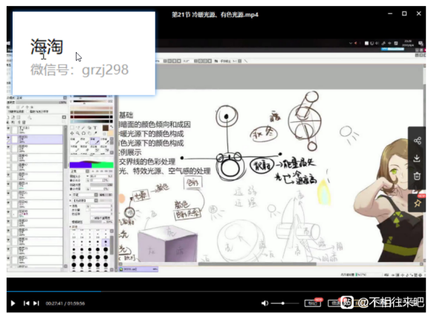Click the first button with red NEW badge

(x=313, y=303)
